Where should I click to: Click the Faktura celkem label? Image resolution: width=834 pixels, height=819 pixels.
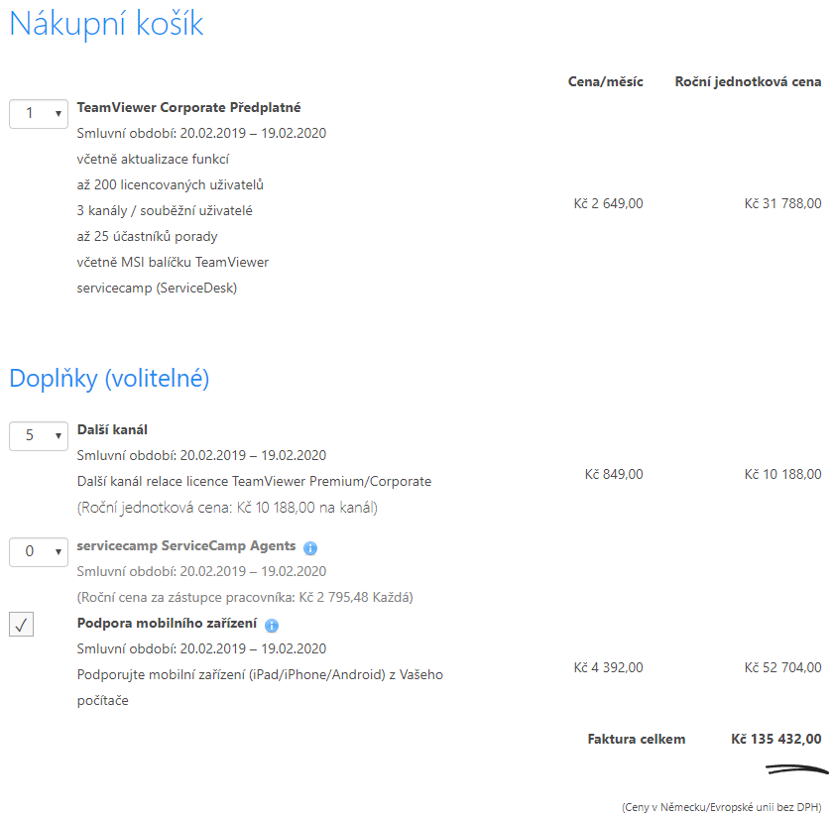tap(636, 740)
